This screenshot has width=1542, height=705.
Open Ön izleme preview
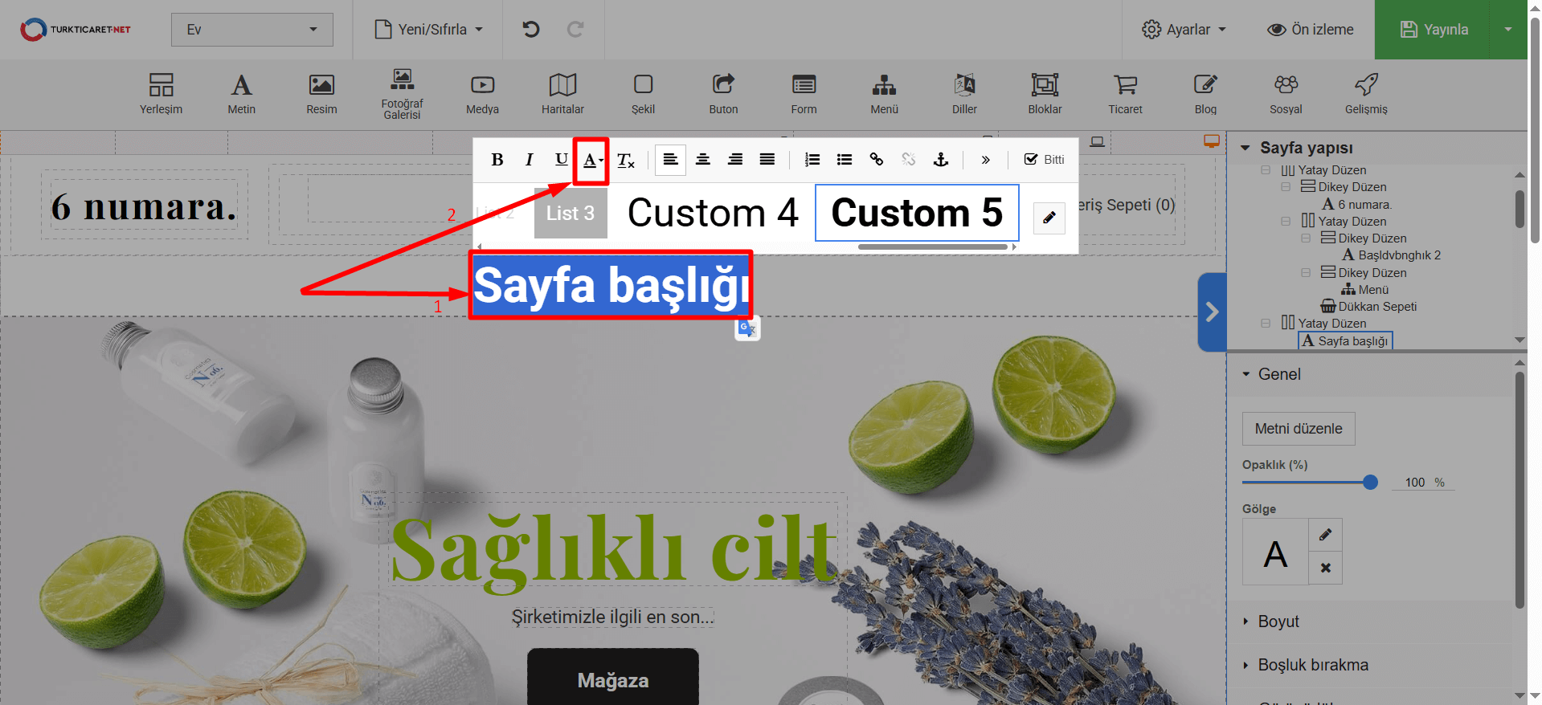click(1311, 30)
